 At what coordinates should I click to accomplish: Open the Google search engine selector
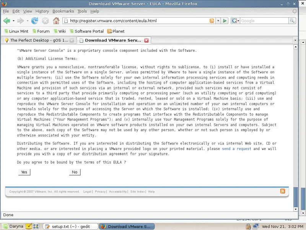pos(235,21)
